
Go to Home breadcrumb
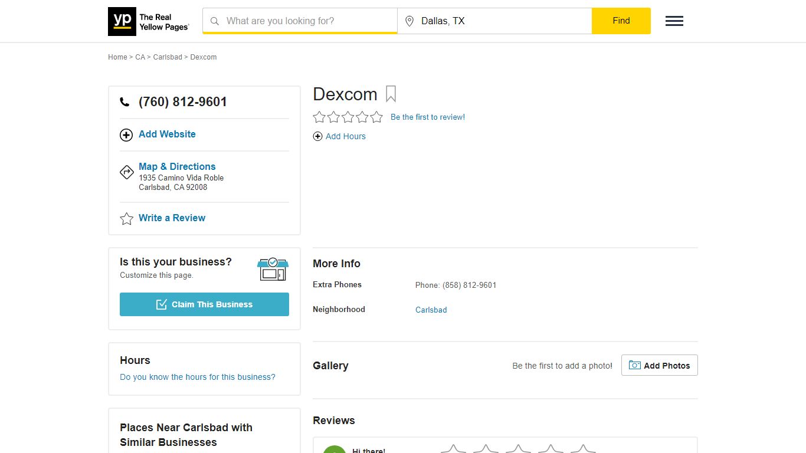pos(117,57)
